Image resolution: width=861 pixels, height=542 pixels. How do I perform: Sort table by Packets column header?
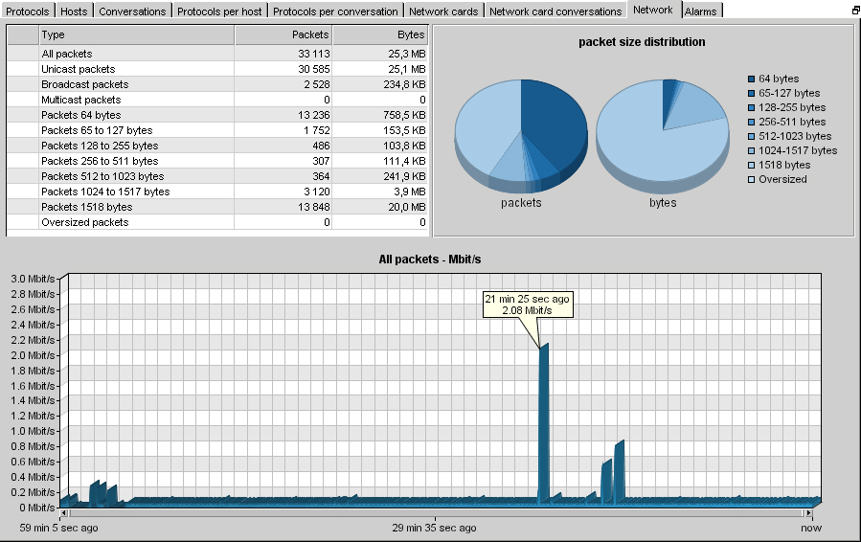click(x=283, y=34)
